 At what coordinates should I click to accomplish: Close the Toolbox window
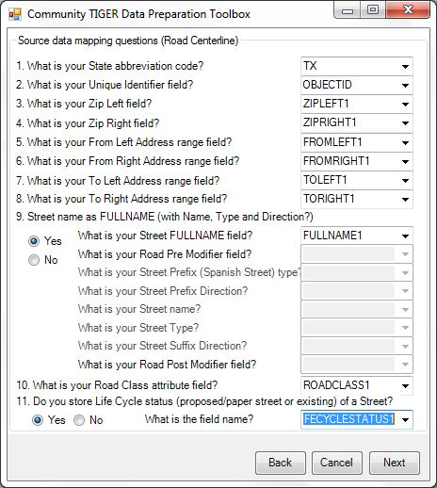point(408,10)
